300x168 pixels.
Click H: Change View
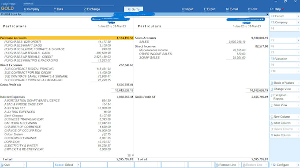(x=283, y=89)
